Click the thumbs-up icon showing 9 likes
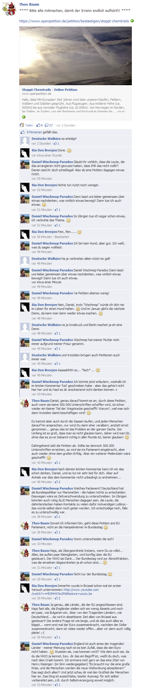Image resolution: width=144 pixels, height=691 pixels. (x=38, y=125)
